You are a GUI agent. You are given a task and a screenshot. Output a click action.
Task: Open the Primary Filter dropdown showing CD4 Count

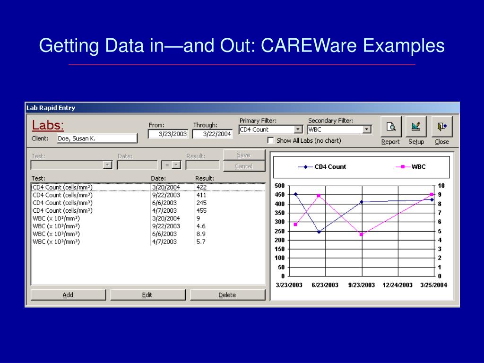(298, 129)
